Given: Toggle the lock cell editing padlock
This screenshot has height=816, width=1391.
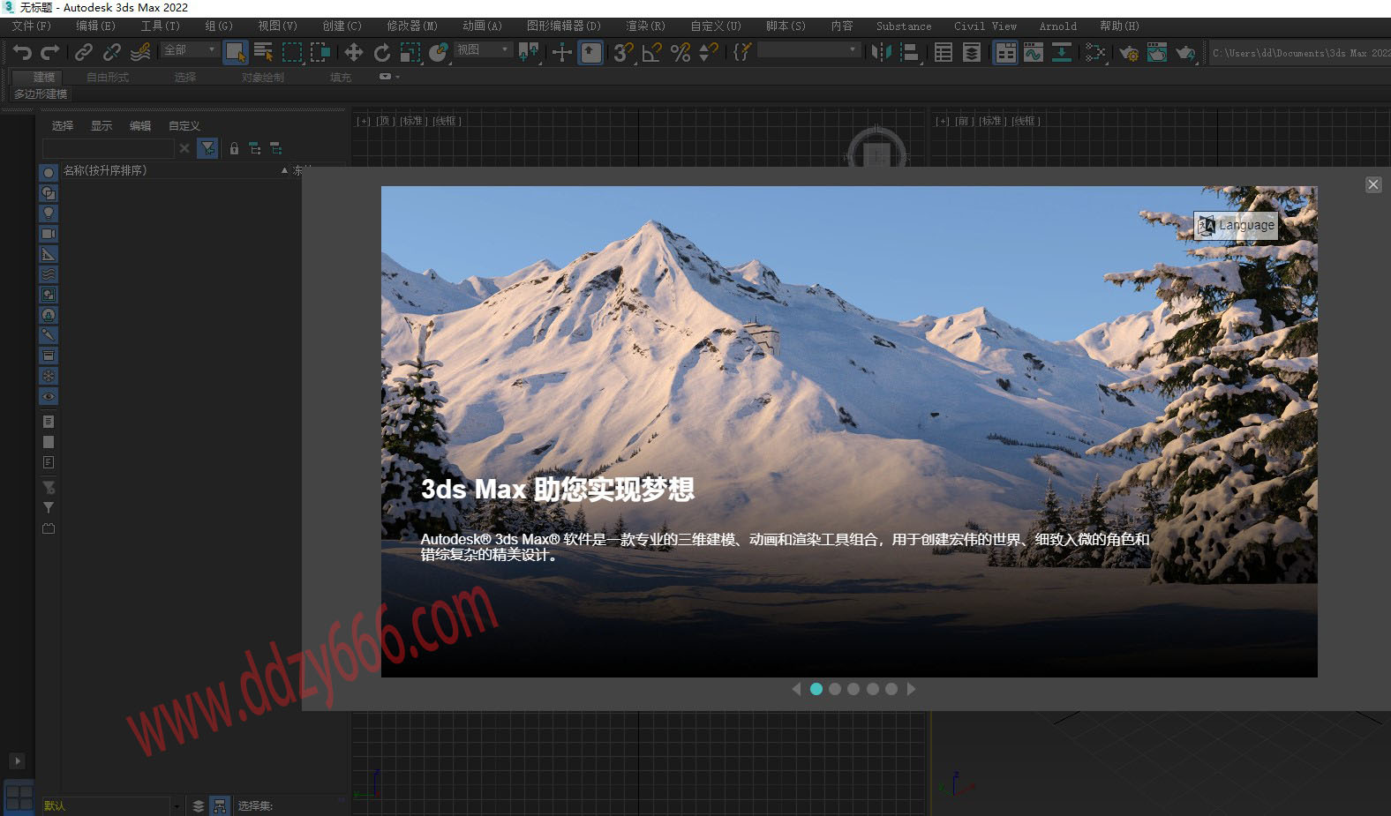Looking at the screenshot, I should click(x=234, y=148).
